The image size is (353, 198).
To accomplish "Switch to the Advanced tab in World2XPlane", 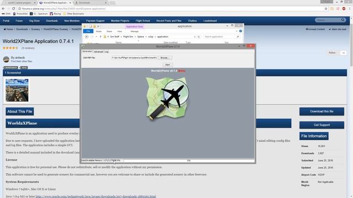I will coord(98,52).
